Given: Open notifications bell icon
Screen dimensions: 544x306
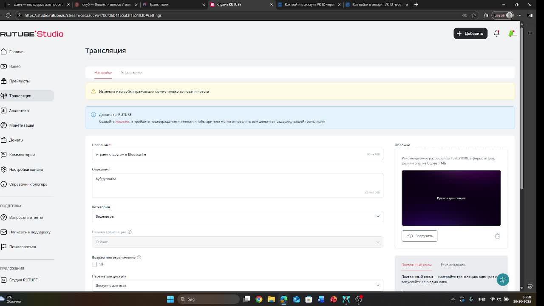Looking at the screenshot, I should click(496, 34).
